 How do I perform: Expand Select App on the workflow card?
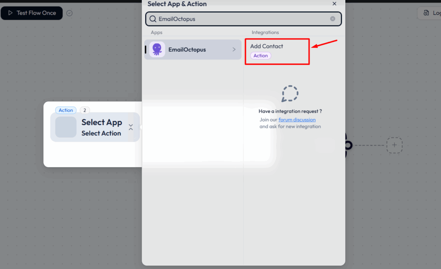[102, 122]
